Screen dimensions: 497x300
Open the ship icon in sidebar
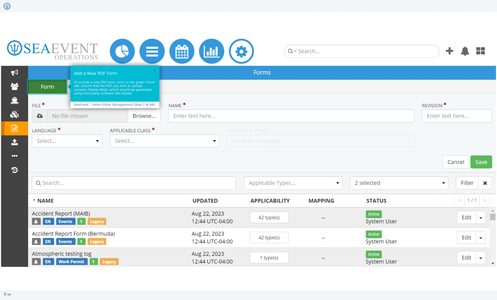click(x=14, y=100)
